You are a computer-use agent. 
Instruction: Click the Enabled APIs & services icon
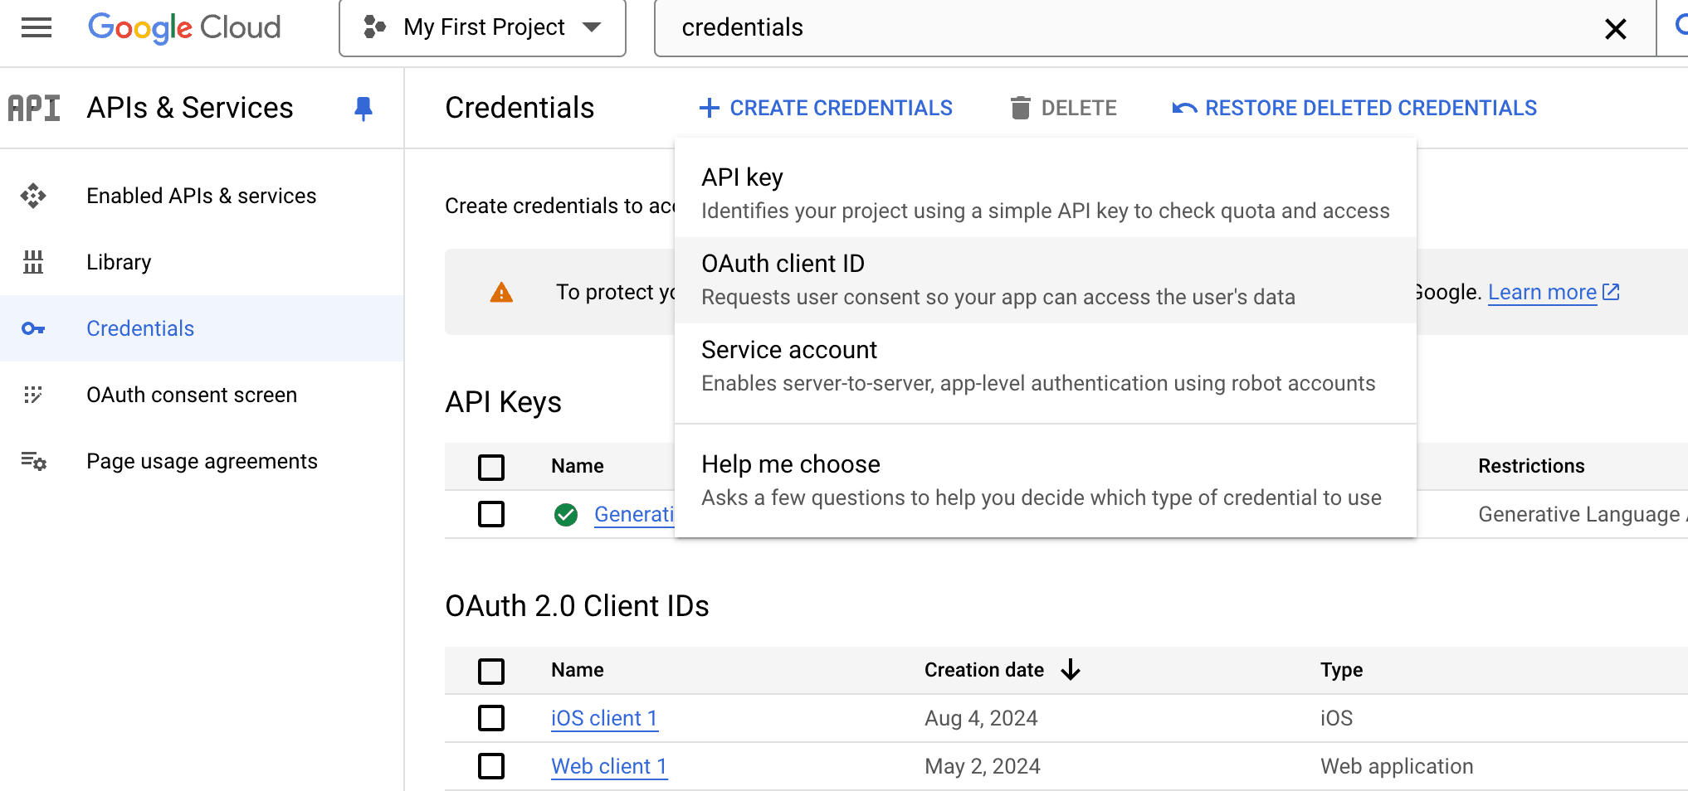coord(33,196)
